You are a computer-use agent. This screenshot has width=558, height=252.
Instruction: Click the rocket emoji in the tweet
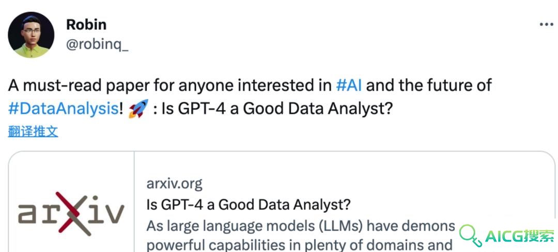(x=138, y=108)
